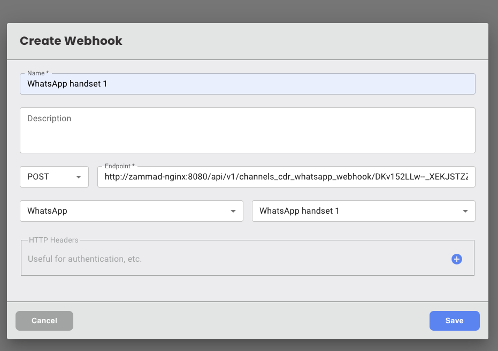Screen dimensions: 498x351
Task: Click the dimmed backdrop outside the dialog
Action: point(249,11)
